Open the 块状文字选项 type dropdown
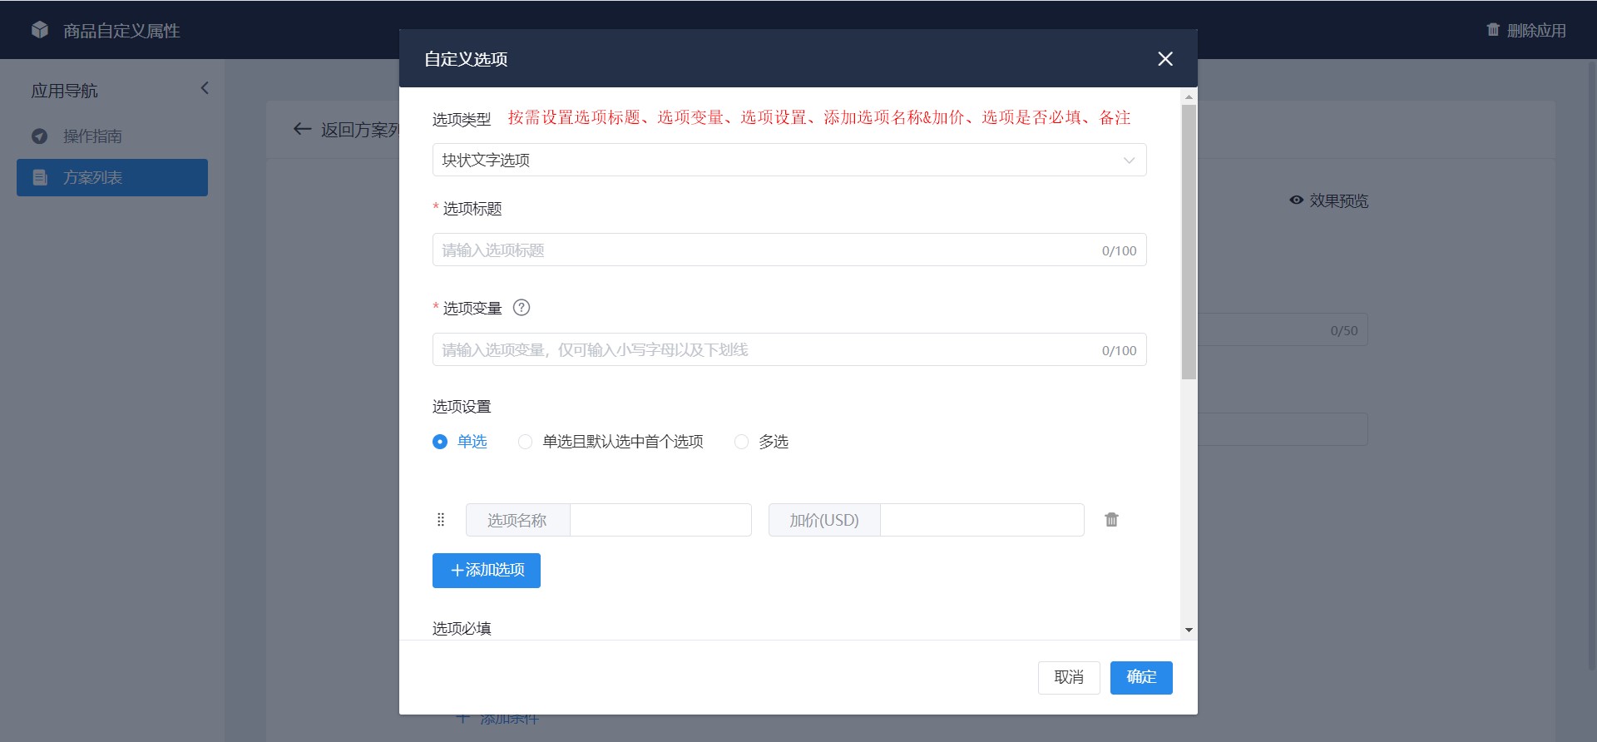 789,160
